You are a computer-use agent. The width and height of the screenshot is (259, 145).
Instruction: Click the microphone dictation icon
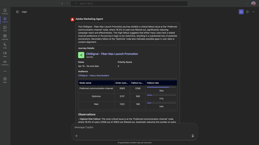point(193,136)
